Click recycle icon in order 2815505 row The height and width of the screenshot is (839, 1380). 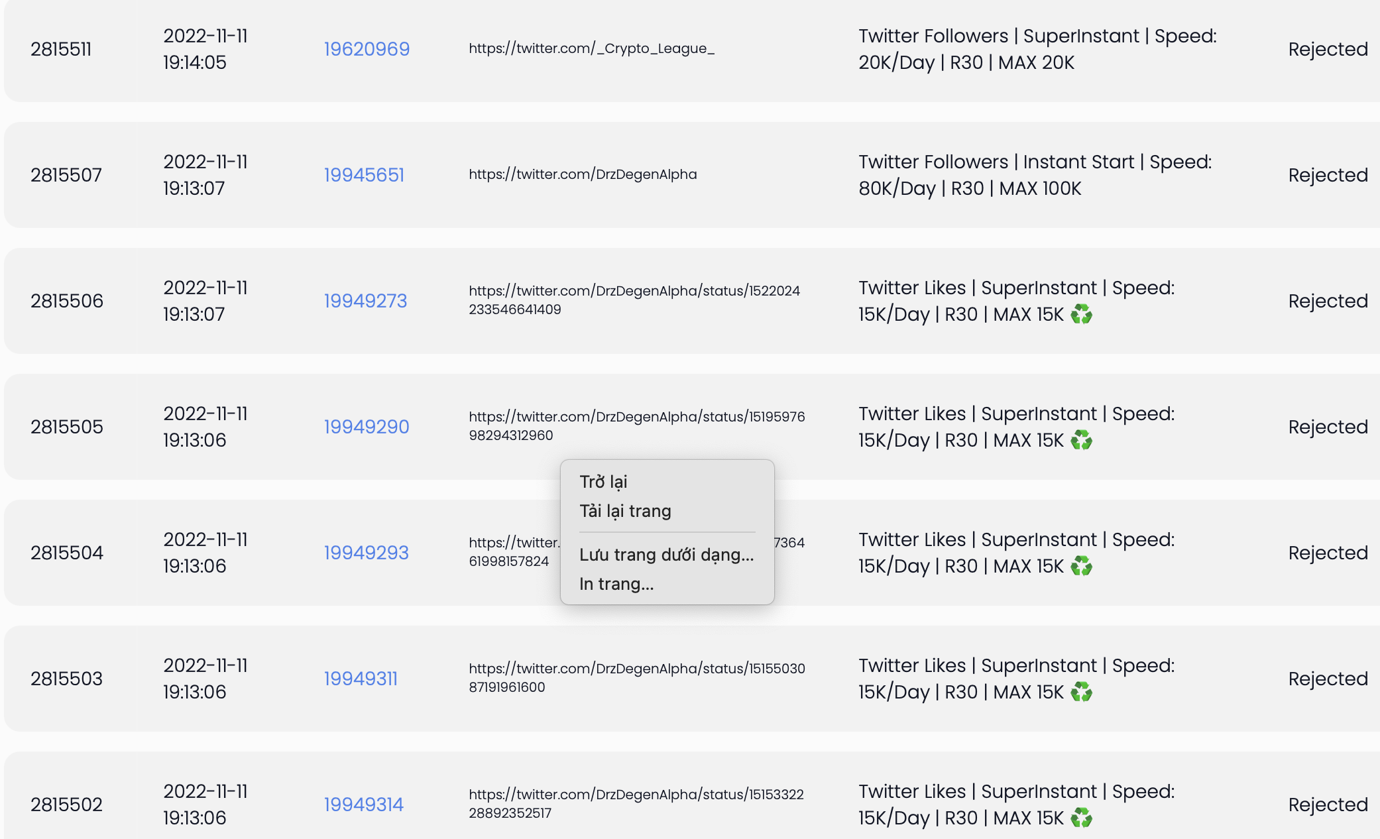coord(1081,440)
